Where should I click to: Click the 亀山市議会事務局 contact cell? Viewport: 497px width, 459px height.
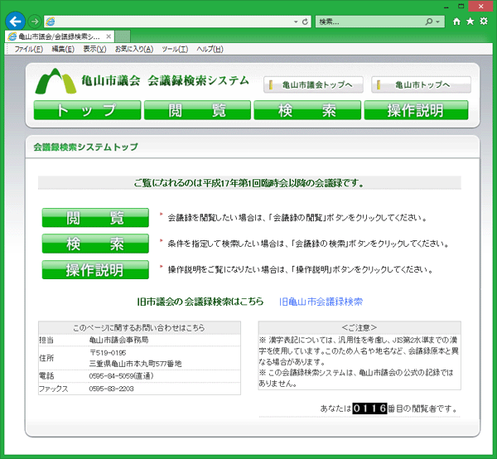pyautogui.click(x=118, y=340)
